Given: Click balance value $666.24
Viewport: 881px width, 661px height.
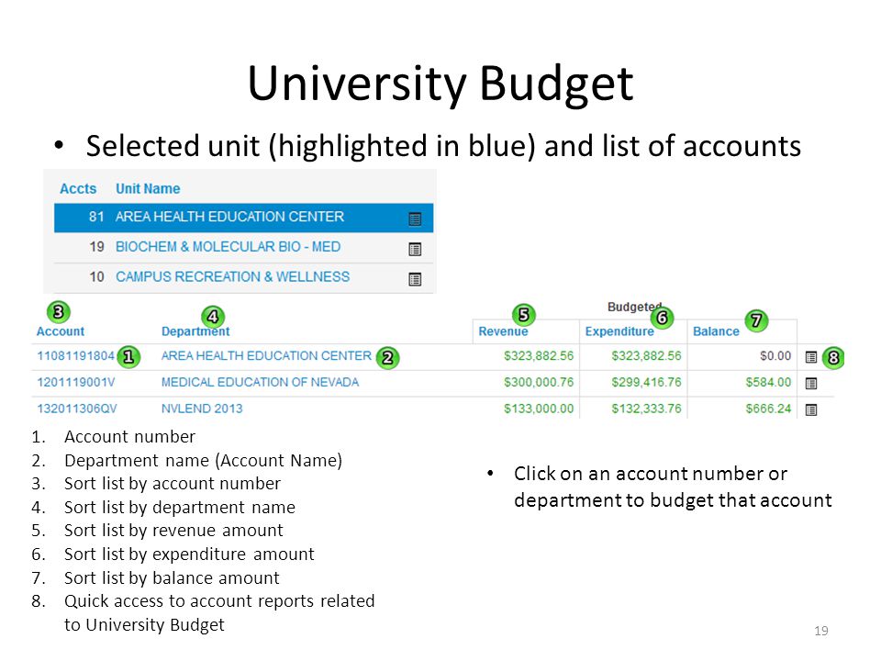Looking at the screenshot, I should pos(768,409).
